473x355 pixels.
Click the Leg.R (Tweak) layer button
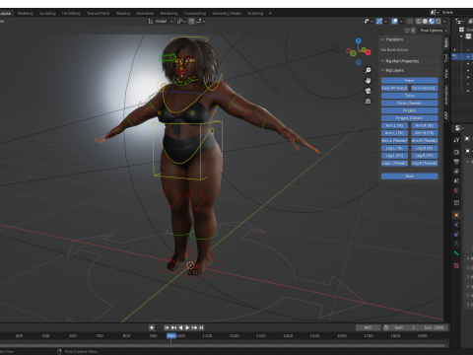[425, 164]
